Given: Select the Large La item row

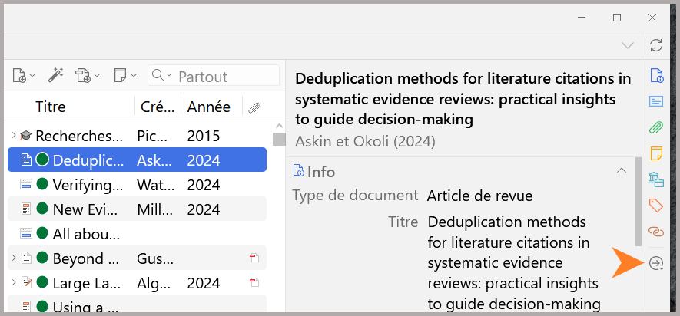Looking at the screenshot, I should (137, 283).
